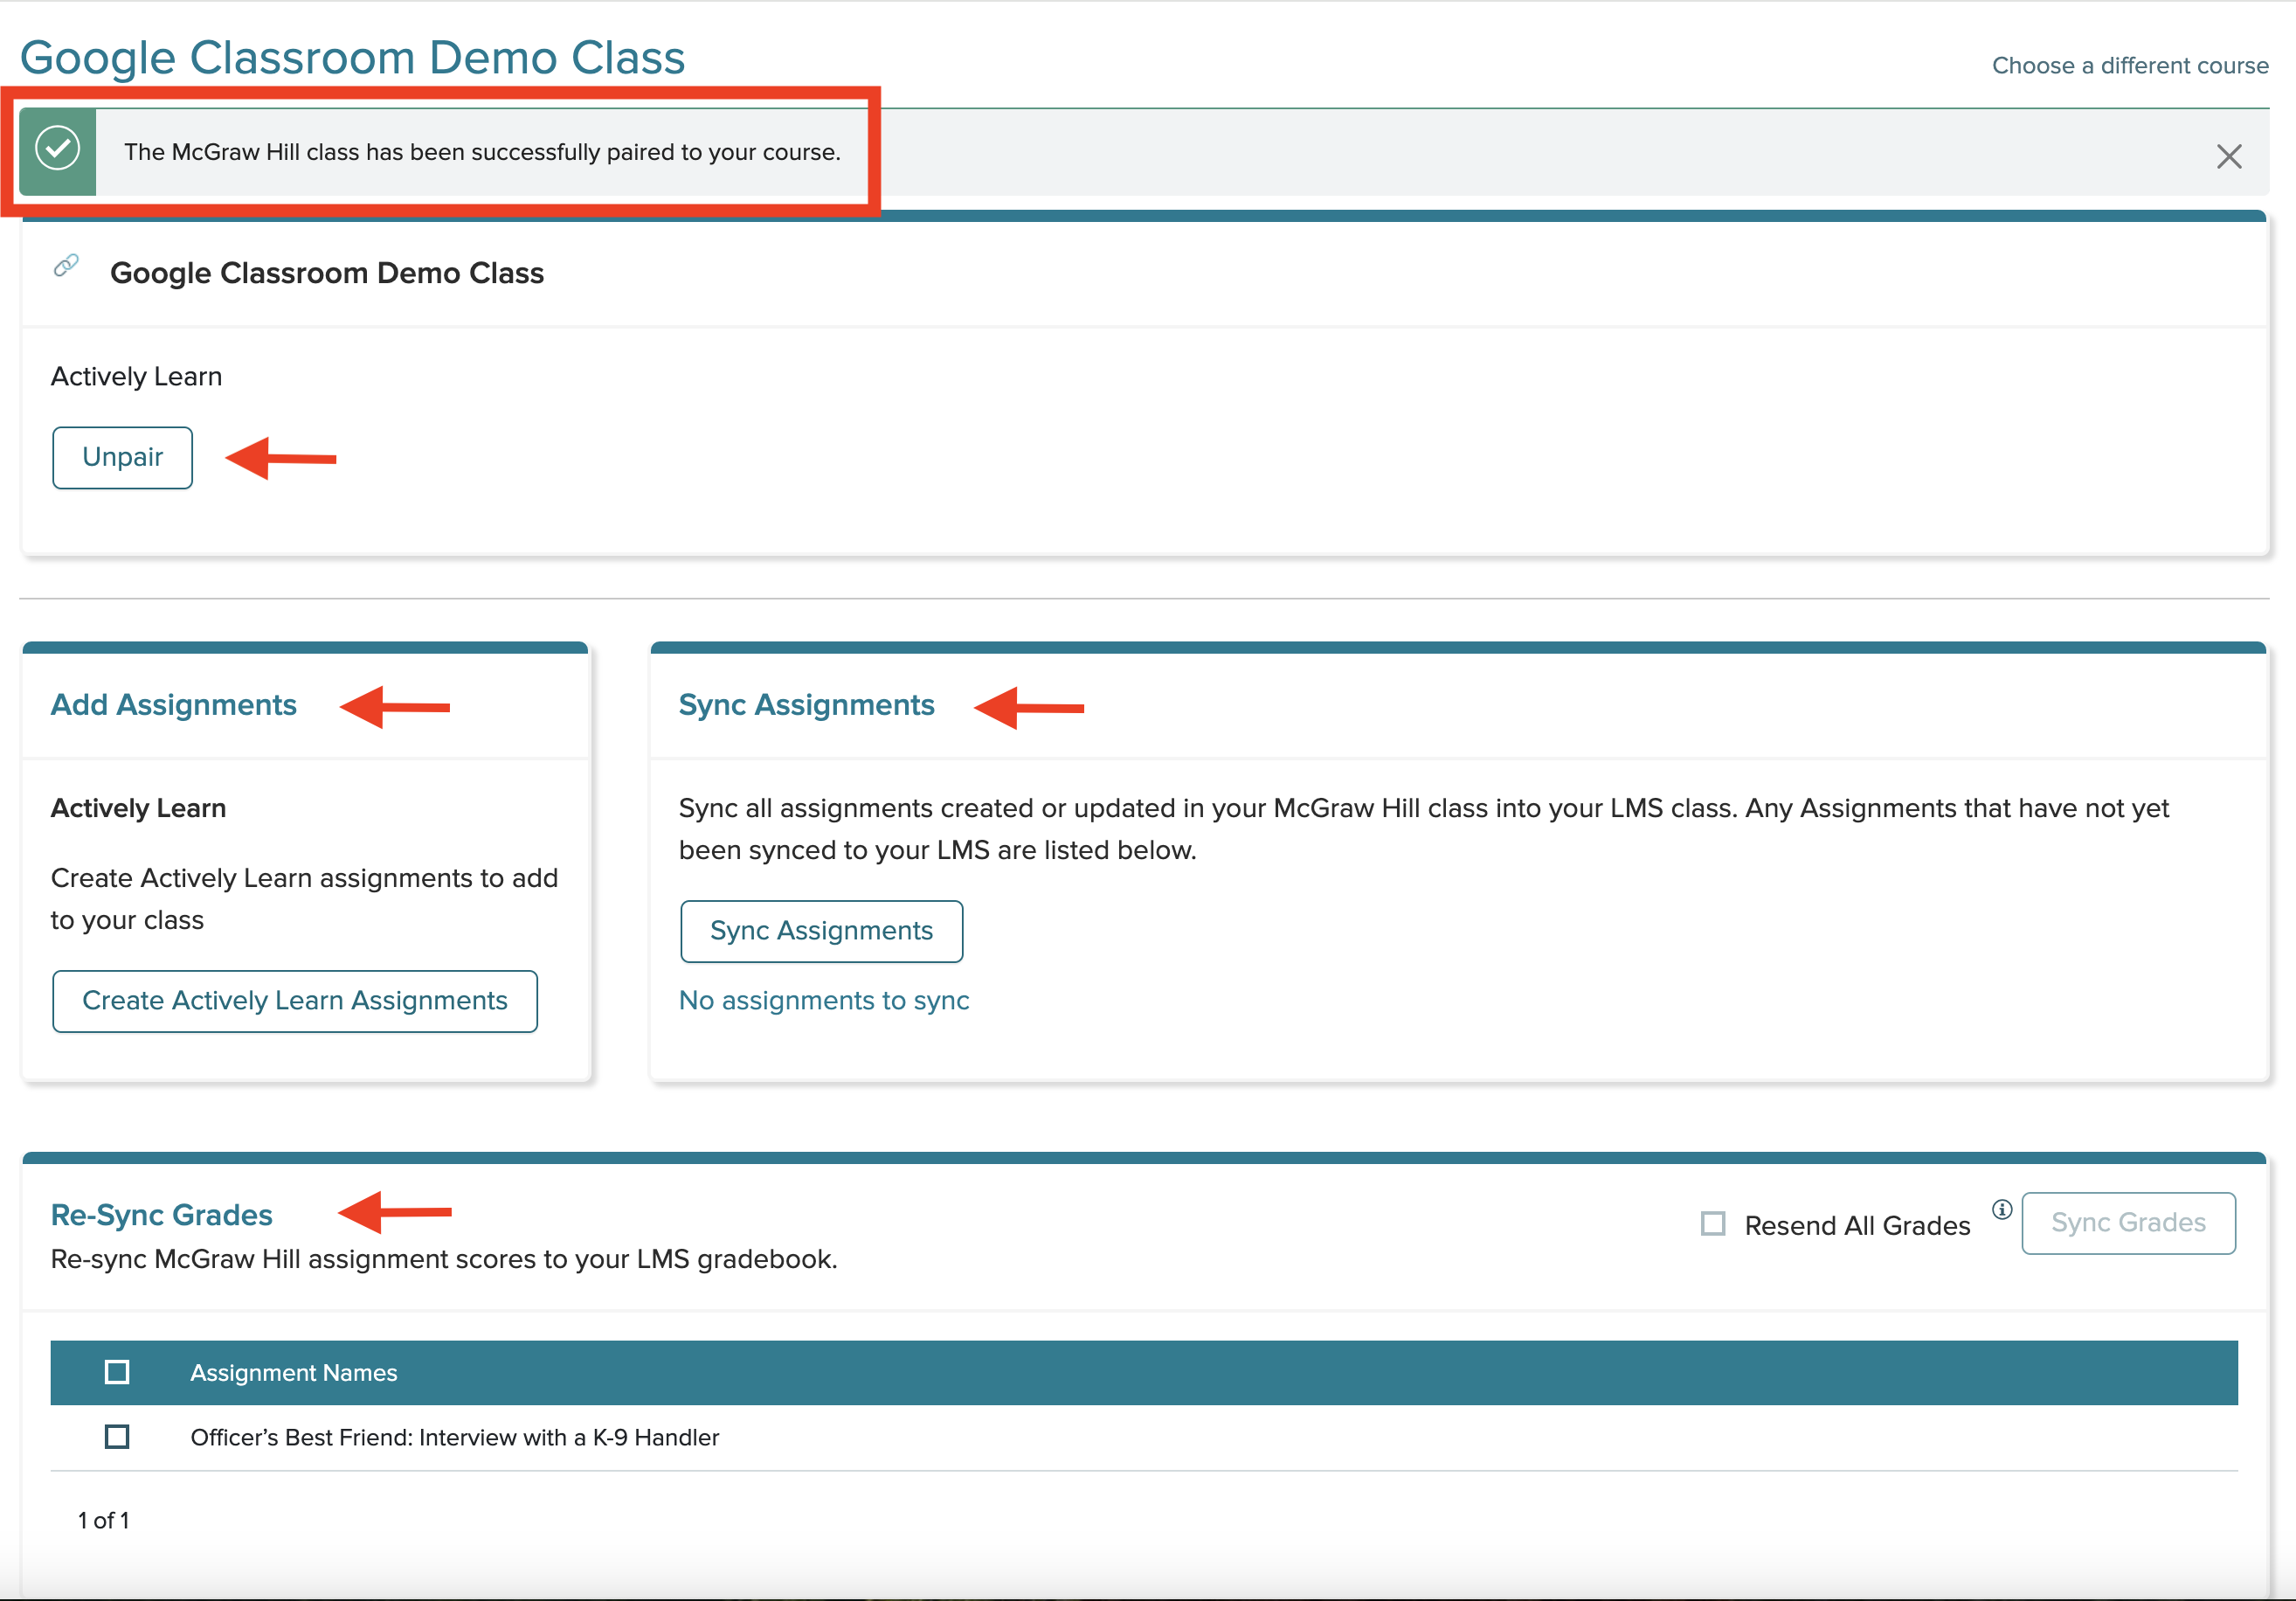Click the Sync Assignments section heading
Screen dimensions: 2296x1601
point(806,705)
